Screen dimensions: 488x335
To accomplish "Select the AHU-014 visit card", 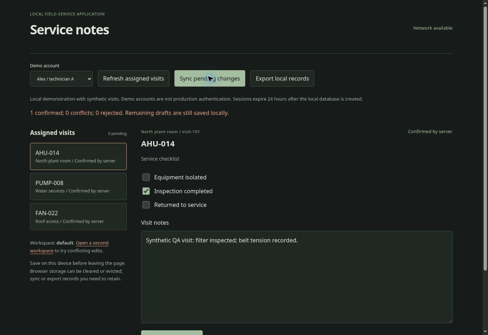I will coord(78,156).
